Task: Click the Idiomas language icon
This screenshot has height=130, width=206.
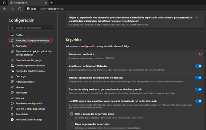Action: 12,87
